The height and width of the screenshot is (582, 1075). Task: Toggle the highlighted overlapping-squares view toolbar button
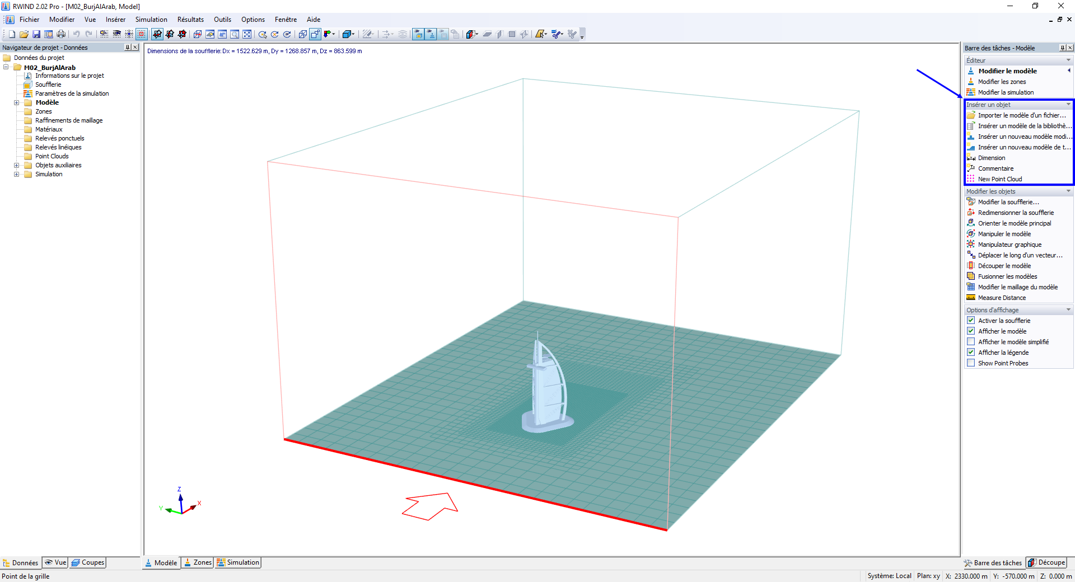pyautogui.click(x=315, y=34)
